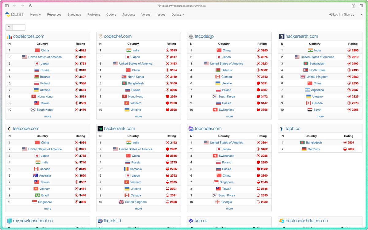This screenshot has width=368, height=230.
Task: Click the topcoder.com logo icon
Action: point(191,129)
